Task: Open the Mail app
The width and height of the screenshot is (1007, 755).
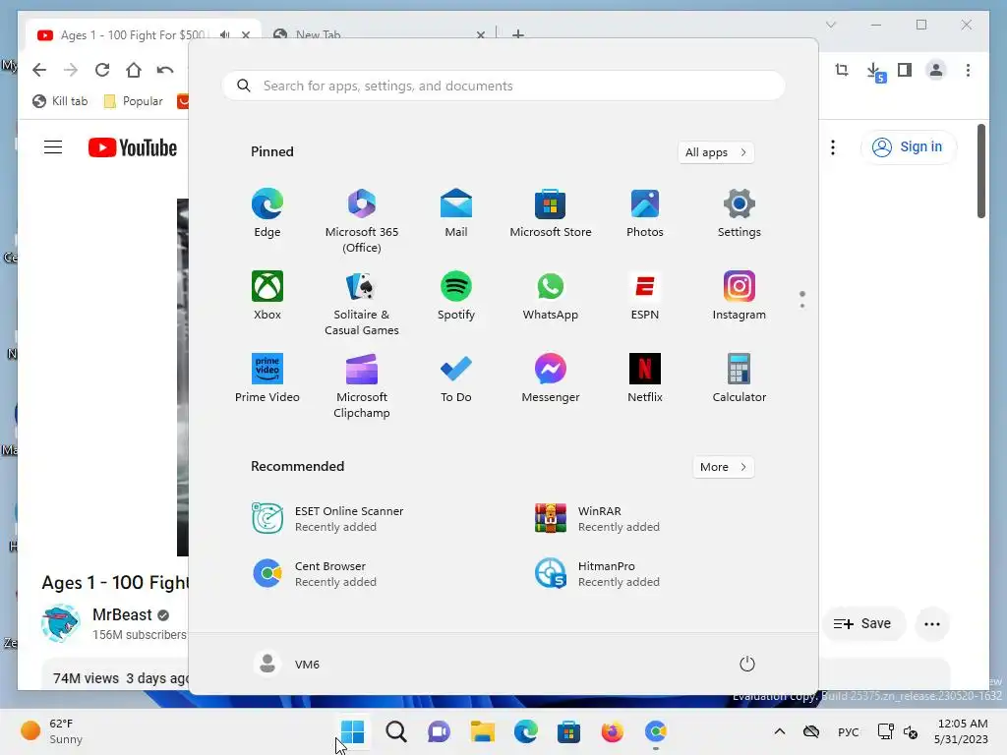Action: coord(456,213)
